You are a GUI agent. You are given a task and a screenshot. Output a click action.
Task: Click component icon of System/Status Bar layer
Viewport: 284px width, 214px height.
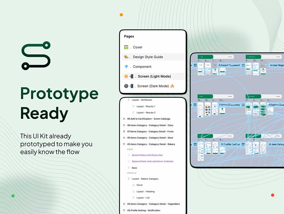coord(129,155)
